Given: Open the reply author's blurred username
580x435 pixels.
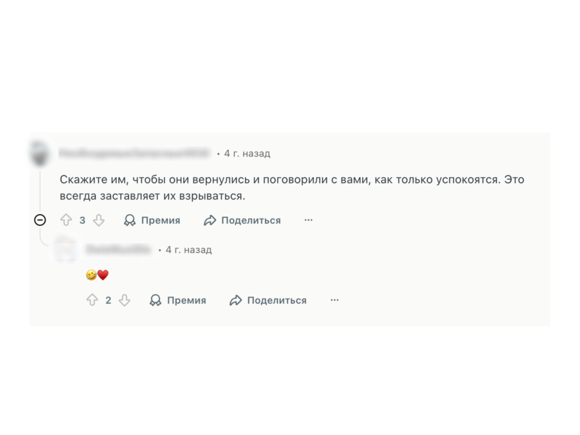Looking at the screenshot, I should (118, 249).
